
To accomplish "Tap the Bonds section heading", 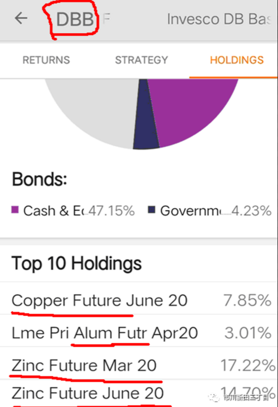I will tap(39, 179).
